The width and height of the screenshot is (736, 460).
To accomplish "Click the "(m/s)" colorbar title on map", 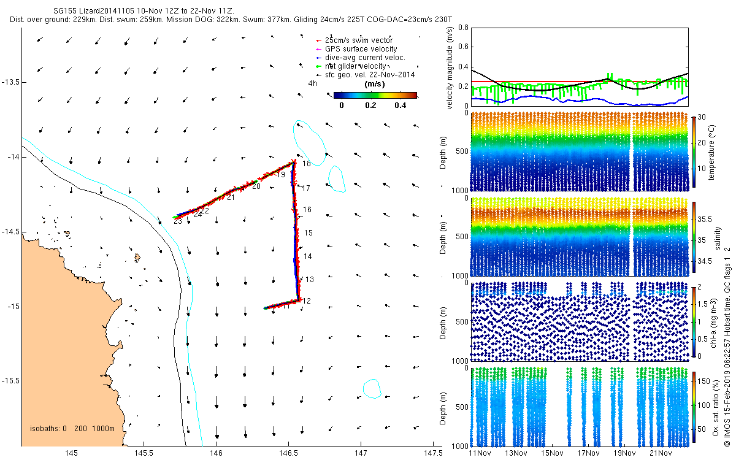I will 375,83.
